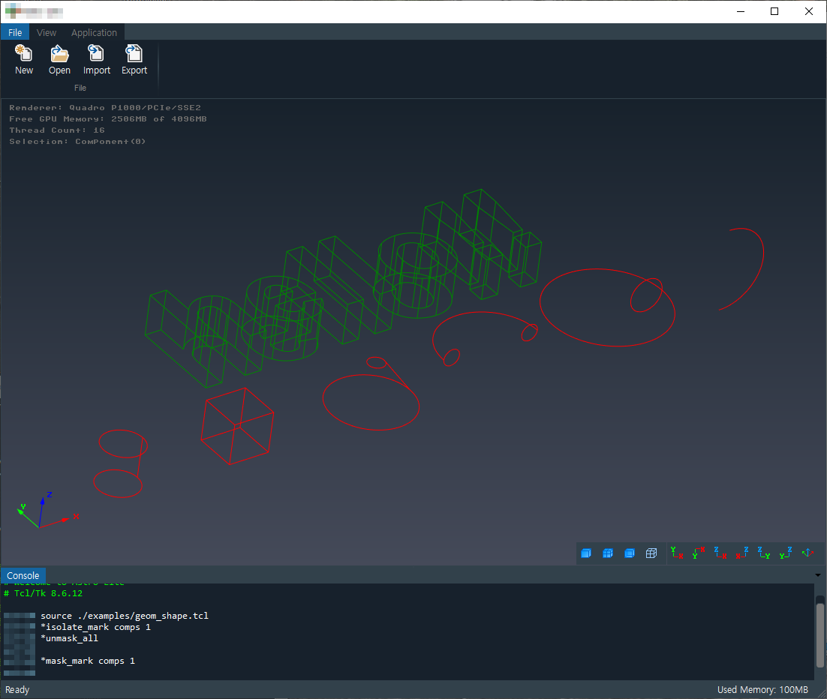The image size is (827, 699).
Task: Click the 'Renderer: Quadro P1000' overlay text
Action: tap(105, 107)
